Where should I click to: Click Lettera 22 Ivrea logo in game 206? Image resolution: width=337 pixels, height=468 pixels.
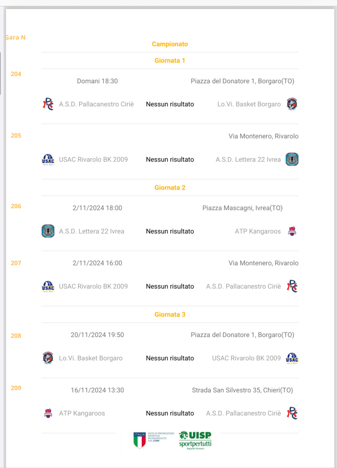coord(48,231)
